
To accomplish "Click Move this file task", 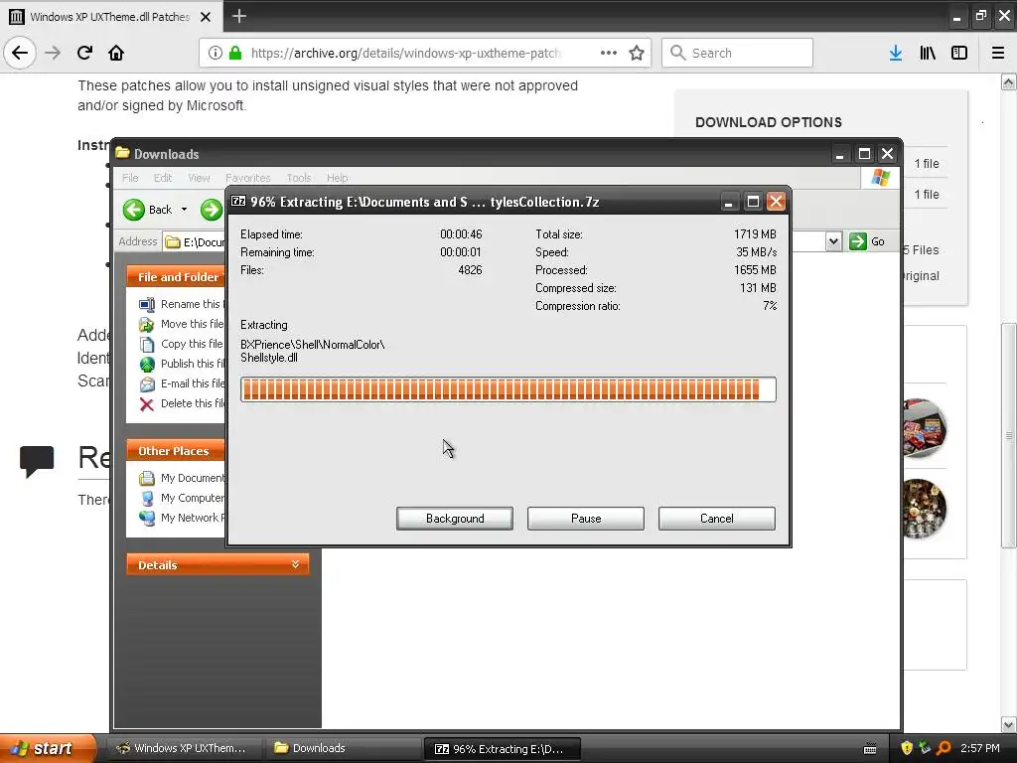I will click(x=181, y=324).
